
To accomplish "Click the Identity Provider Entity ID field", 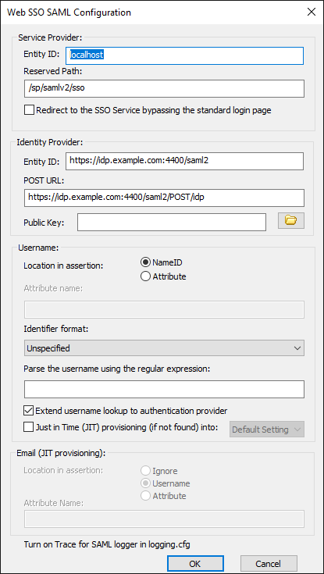I will point(184,161).
